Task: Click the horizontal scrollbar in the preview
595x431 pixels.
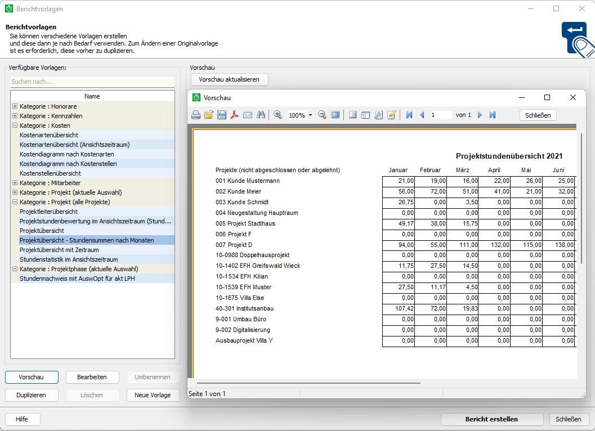Action: click(308, 383)
